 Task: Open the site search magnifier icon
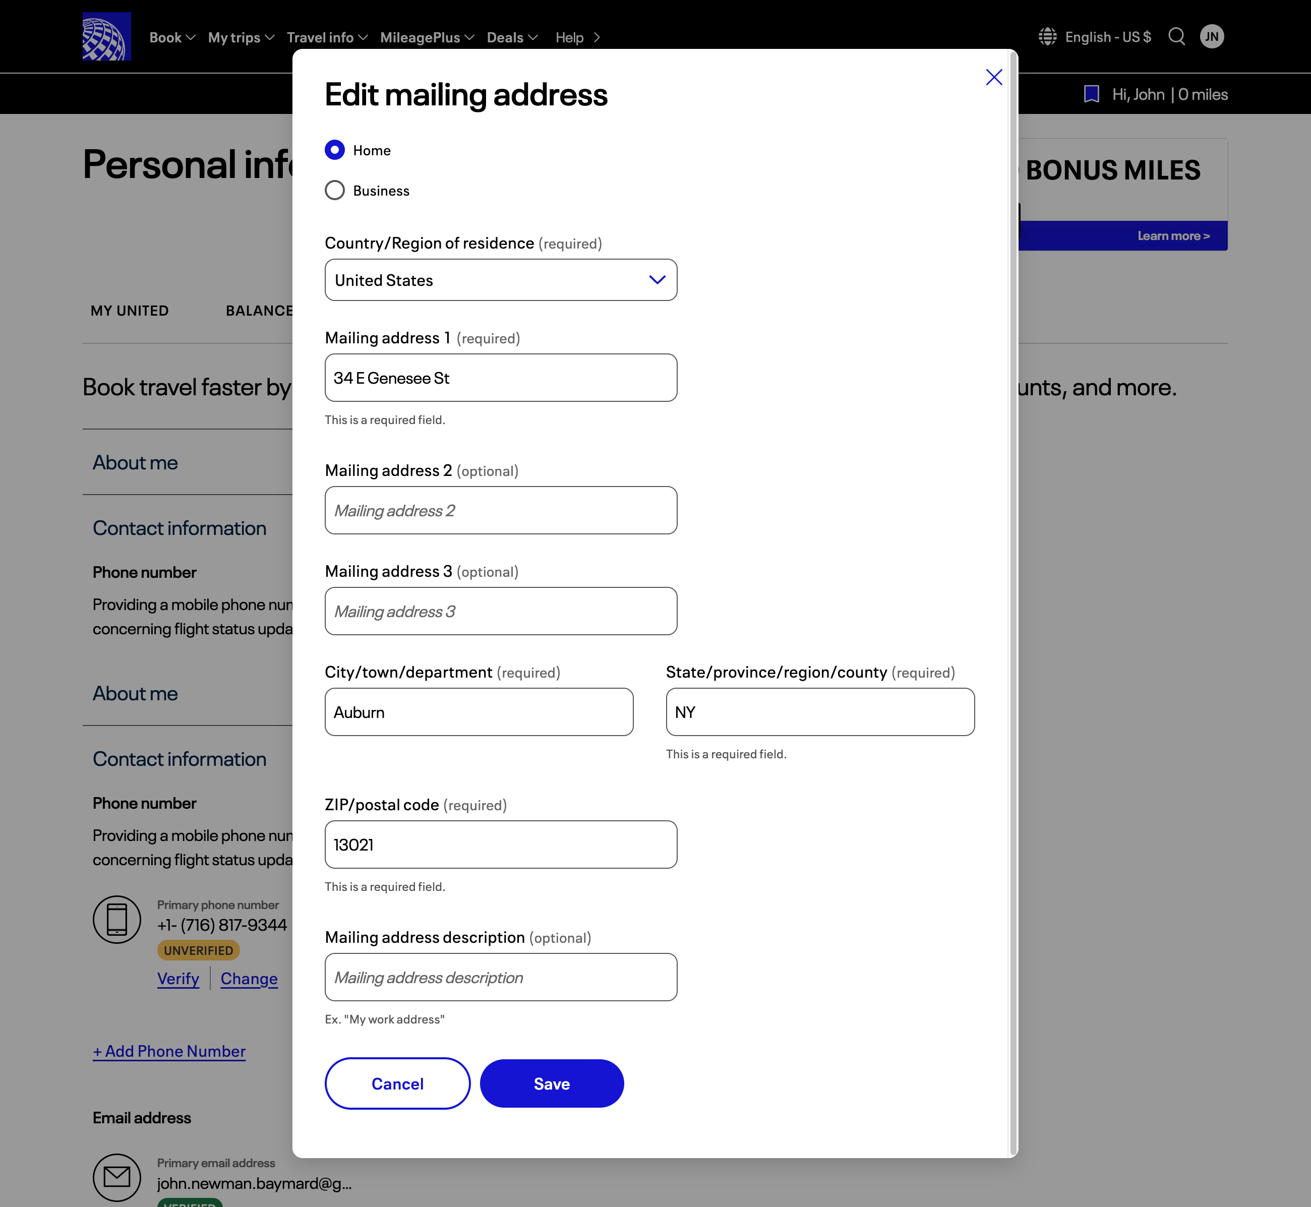tap(1176, 37)
